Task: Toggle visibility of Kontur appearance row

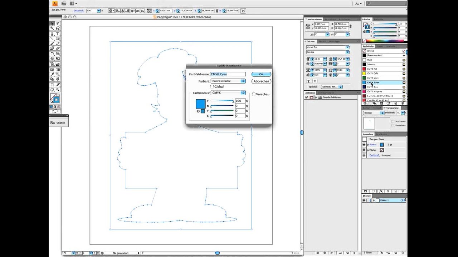Action: click(x=364, y=145)
